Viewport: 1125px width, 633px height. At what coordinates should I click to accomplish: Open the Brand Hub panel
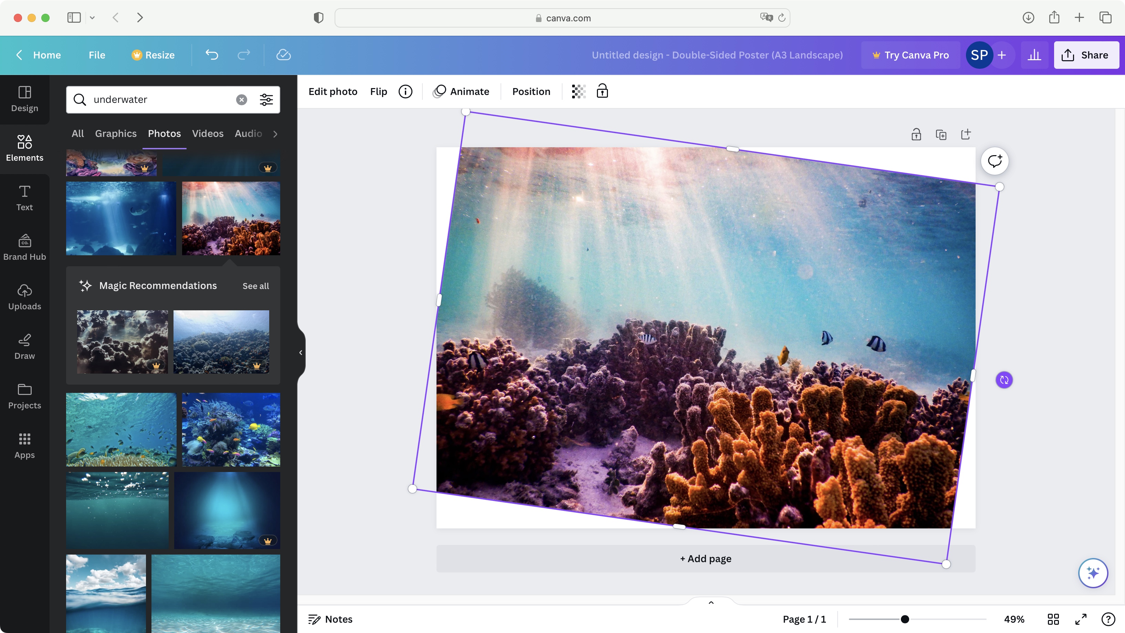click(24, 247)
